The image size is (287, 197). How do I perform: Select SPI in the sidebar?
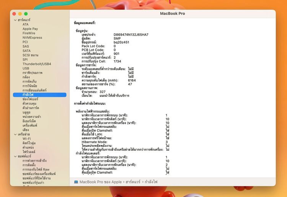pyautogui.click(x=25, y=59)
